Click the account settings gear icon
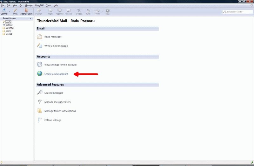This screenshot has height=166, width=254. [x=39, y=65]
